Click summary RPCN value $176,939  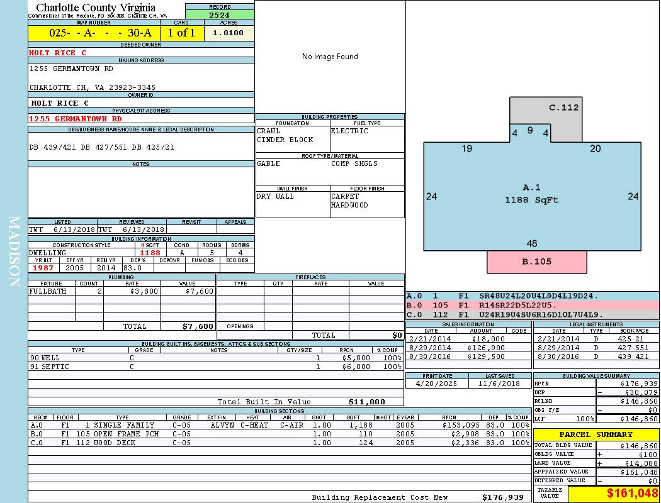click(x=639, y=384)
